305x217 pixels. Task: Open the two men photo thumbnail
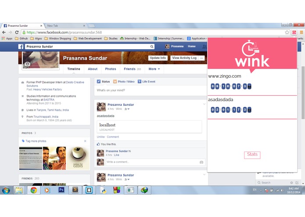pyautogui.click(x=54, y=158)
